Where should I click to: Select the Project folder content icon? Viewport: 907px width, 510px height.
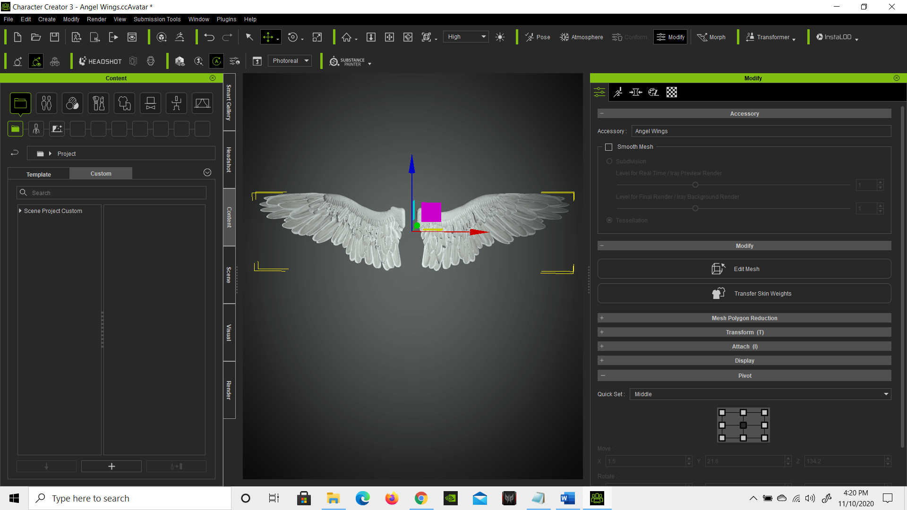[x=20, y=103]
